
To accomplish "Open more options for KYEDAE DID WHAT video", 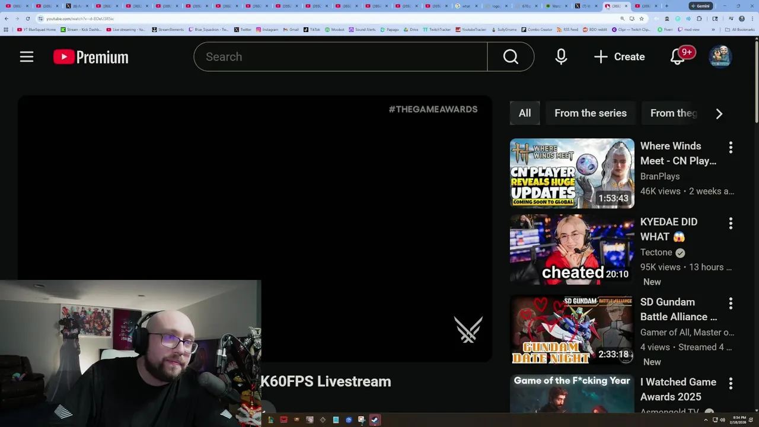I will click(x=731, y=223).
